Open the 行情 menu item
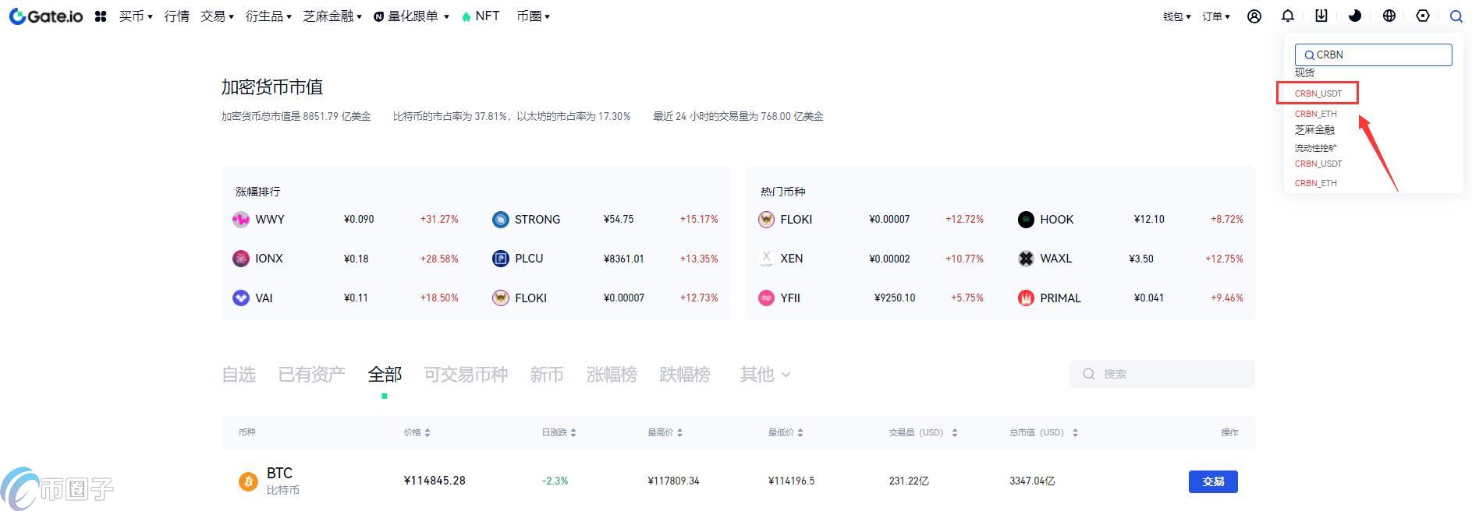 point(176,16)
